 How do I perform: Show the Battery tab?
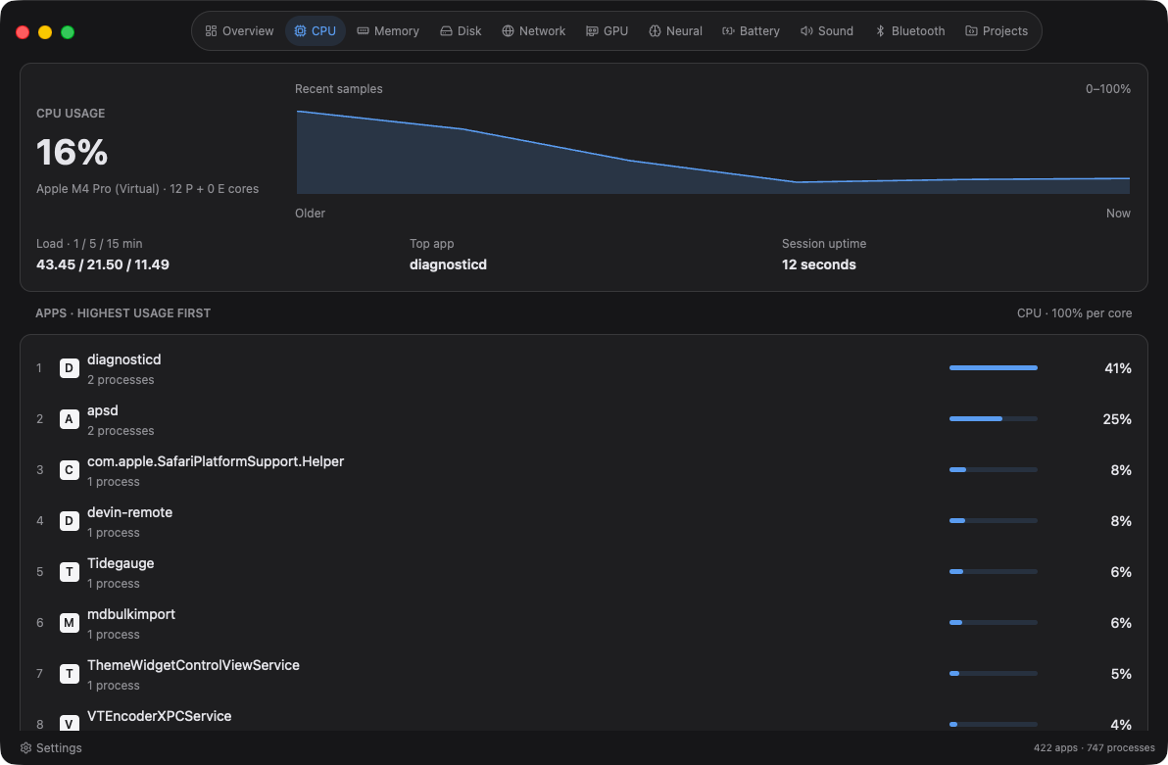coord(751,31)
